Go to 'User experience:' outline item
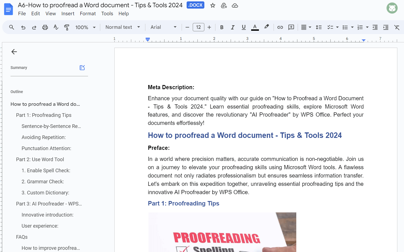This screenshot has width=404, height=252. pos(40,226)
